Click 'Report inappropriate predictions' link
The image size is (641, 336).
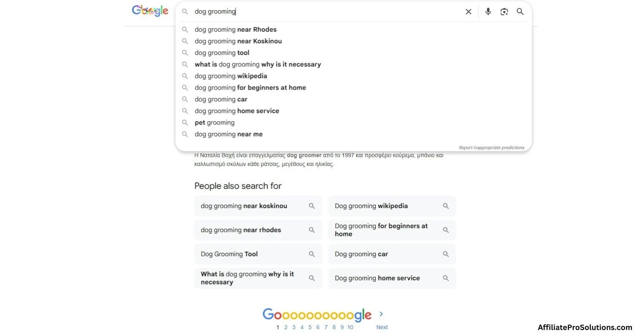click(492, 147)
